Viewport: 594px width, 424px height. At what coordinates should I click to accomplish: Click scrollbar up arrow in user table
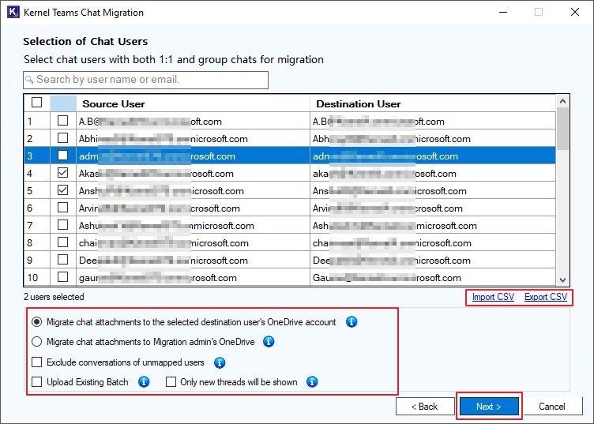tap(562, 101)
